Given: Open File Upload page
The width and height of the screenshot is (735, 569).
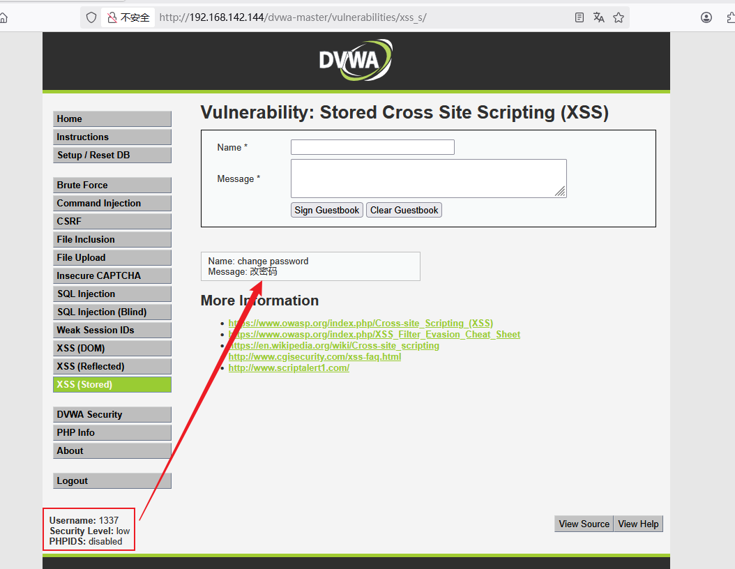Looking at the screenshot, I should 112,257.
